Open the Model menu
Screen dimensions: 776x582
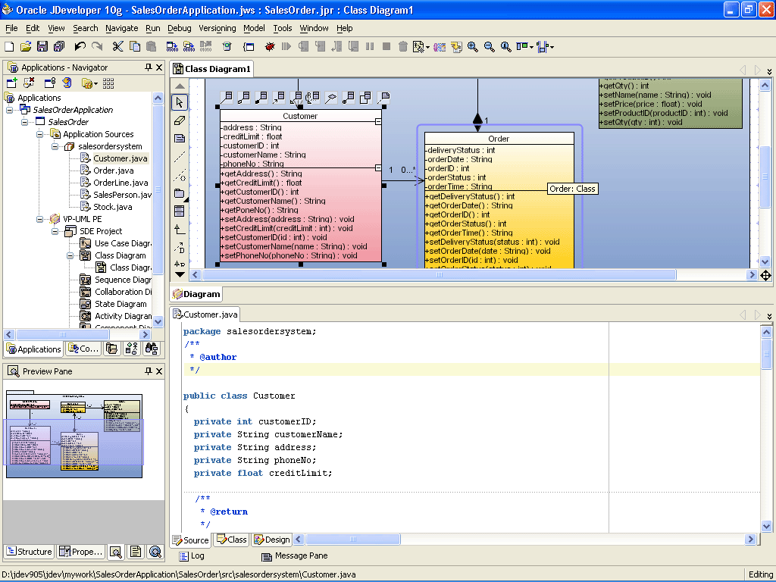(x=254, y=28)
